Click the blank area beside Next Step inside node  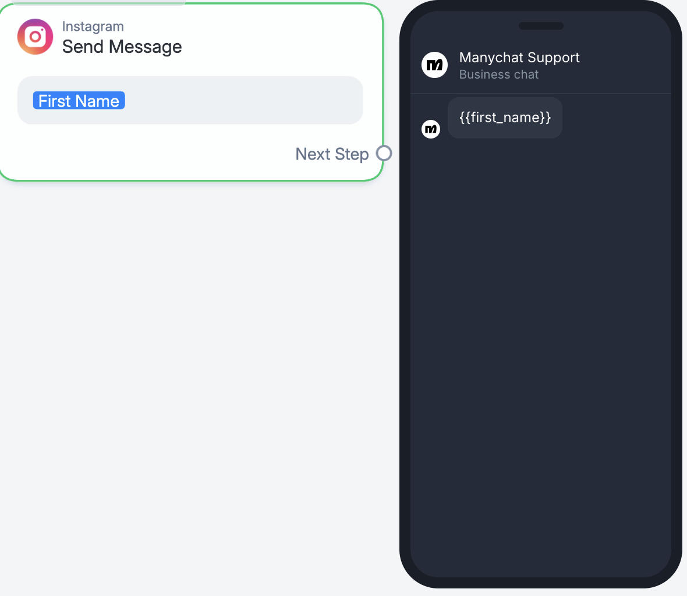[x=146, y=154]
